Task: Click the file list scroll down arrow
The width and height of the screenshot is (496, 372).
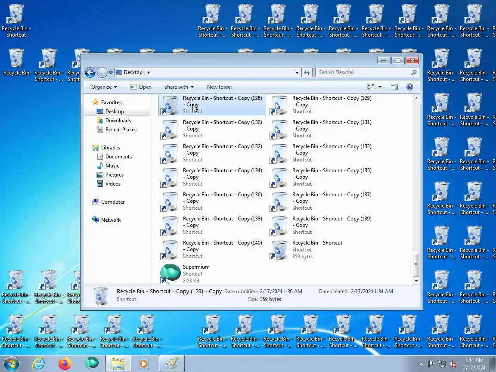Action: (416, 281)
